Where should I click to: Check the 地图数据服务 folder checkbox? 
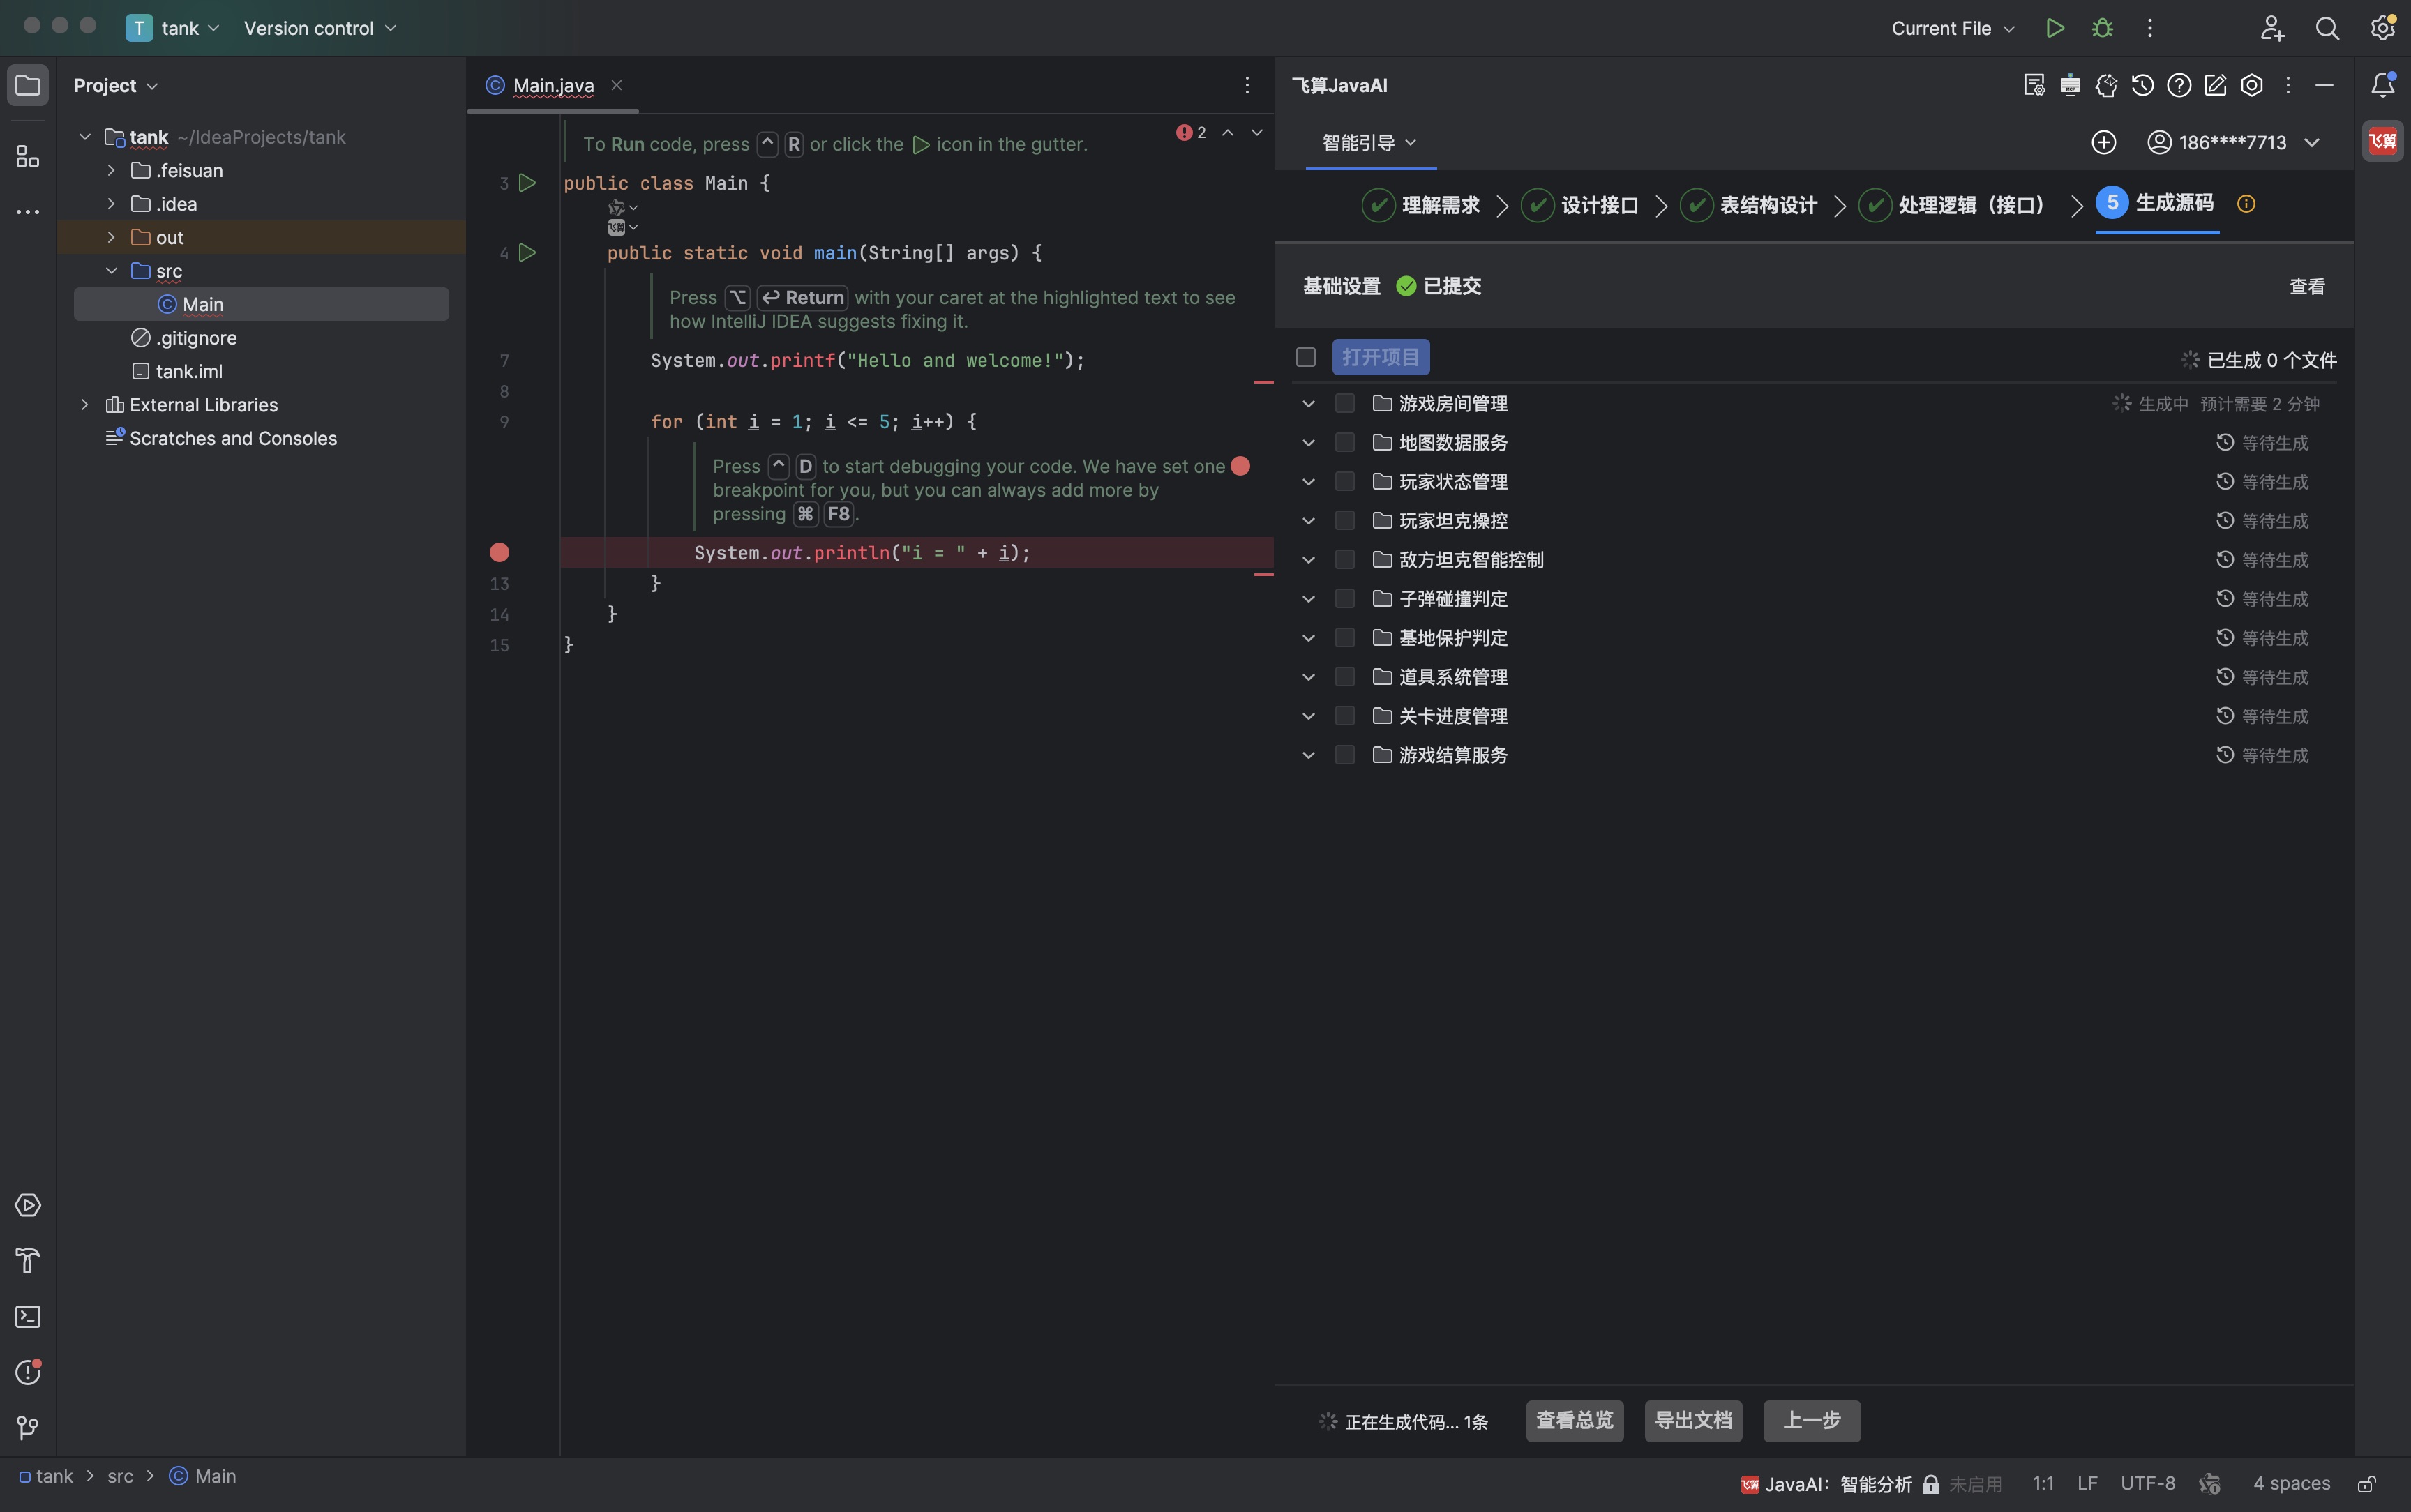1345,442
